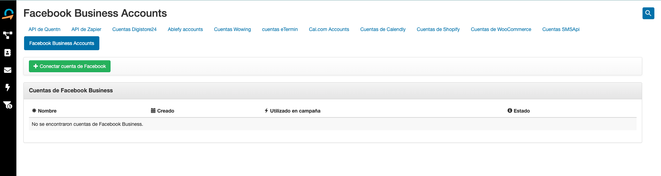Select the Cuentas SMSApi tab

561,29
